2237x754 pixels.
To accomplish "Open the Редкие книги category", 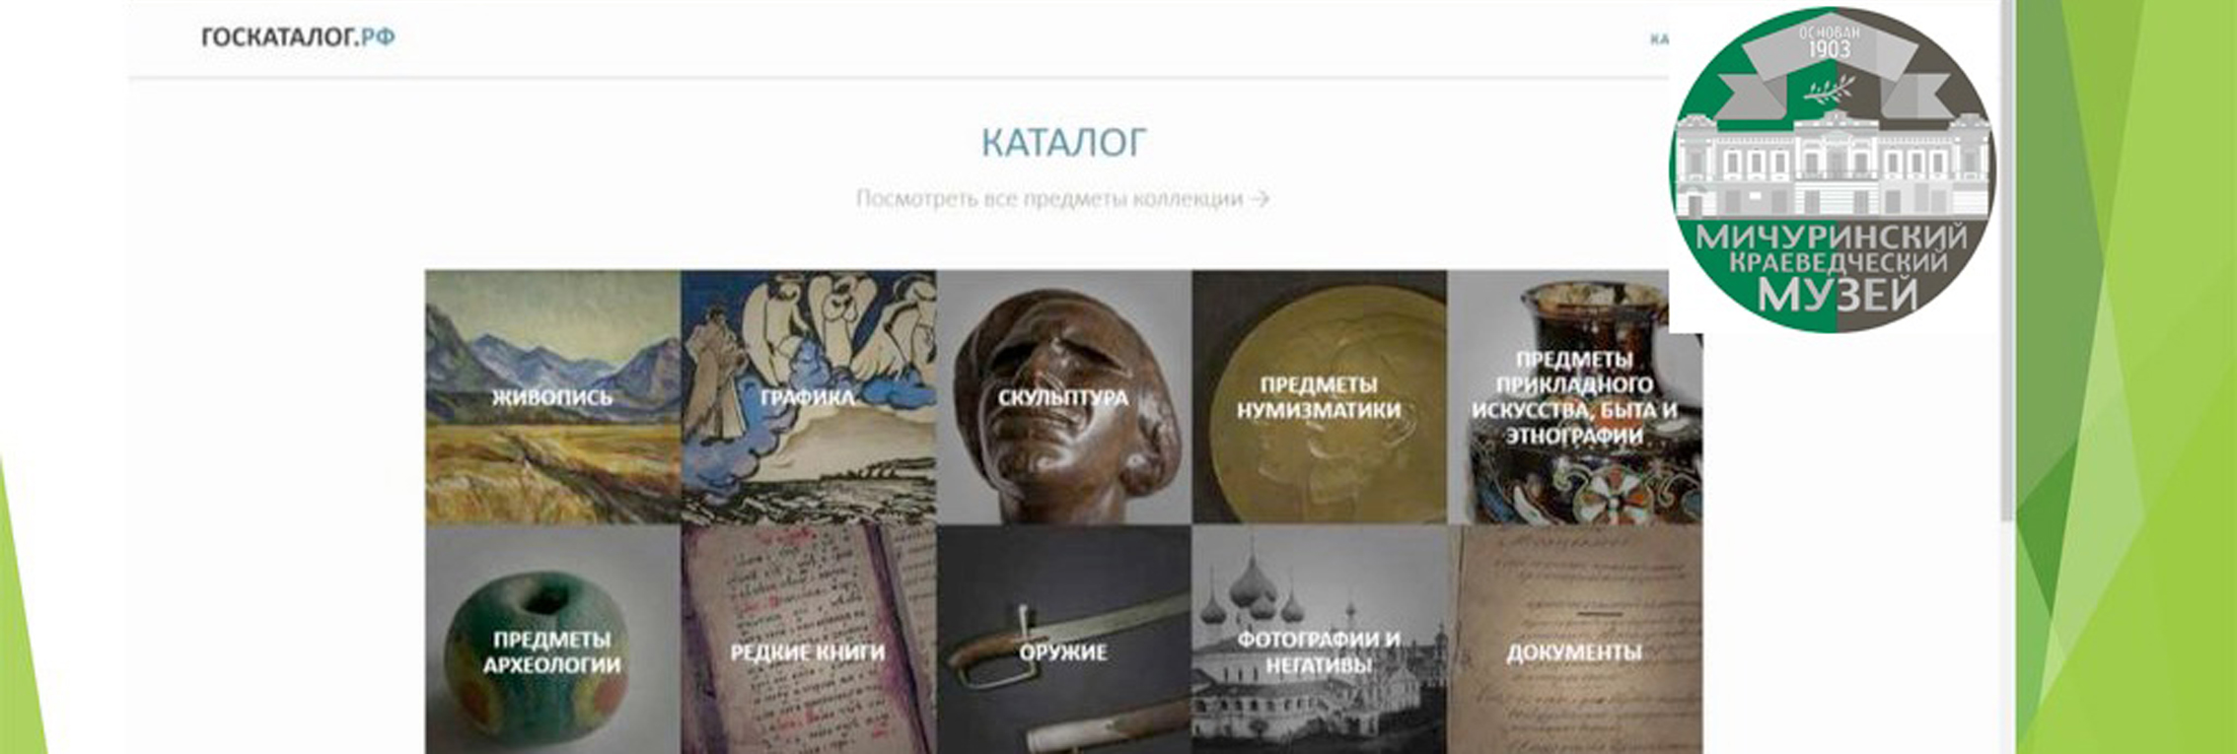I will (x=808, y=640).
